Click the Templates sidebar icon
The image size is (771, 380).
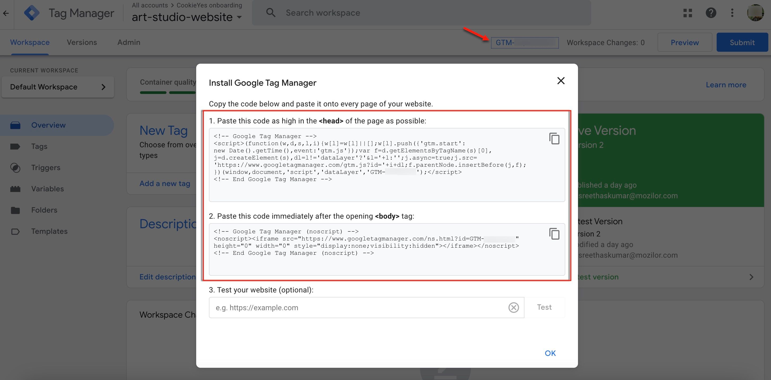tap(15, 231)
